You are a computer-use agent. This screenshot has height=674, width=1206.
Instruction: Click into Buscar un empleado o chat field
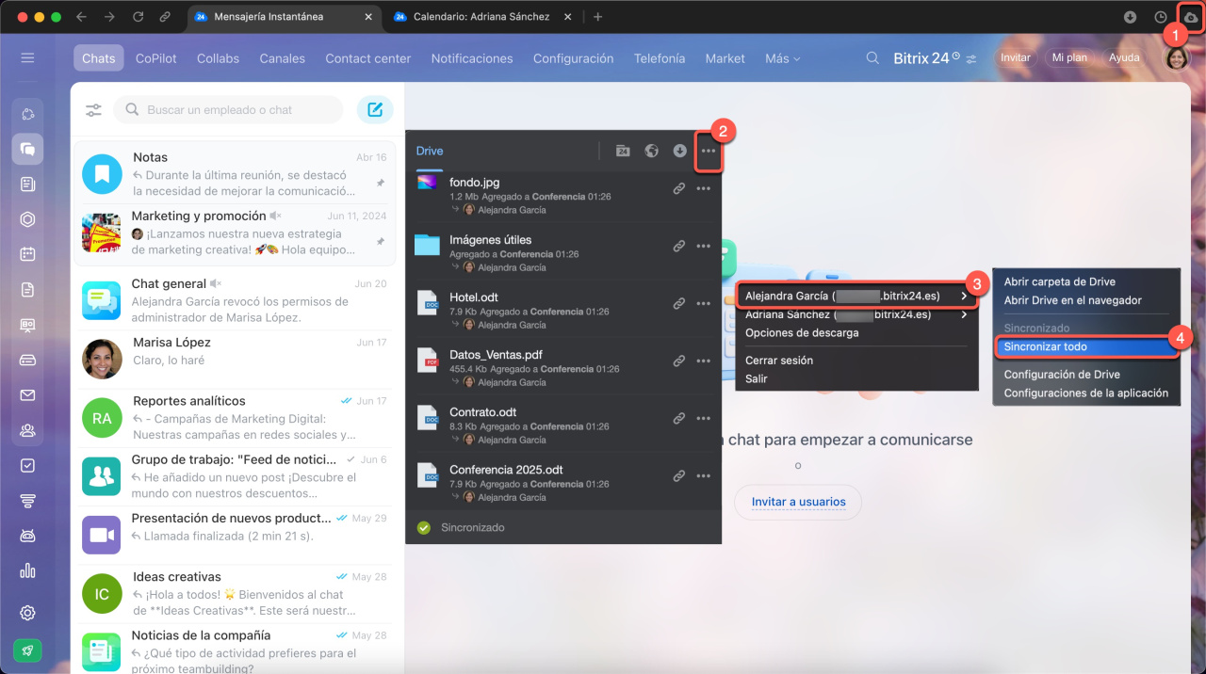[228, 110]
